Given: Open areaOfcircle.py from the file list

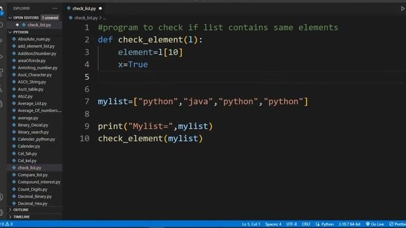Looking at the screenshot, I should [32, 61].
